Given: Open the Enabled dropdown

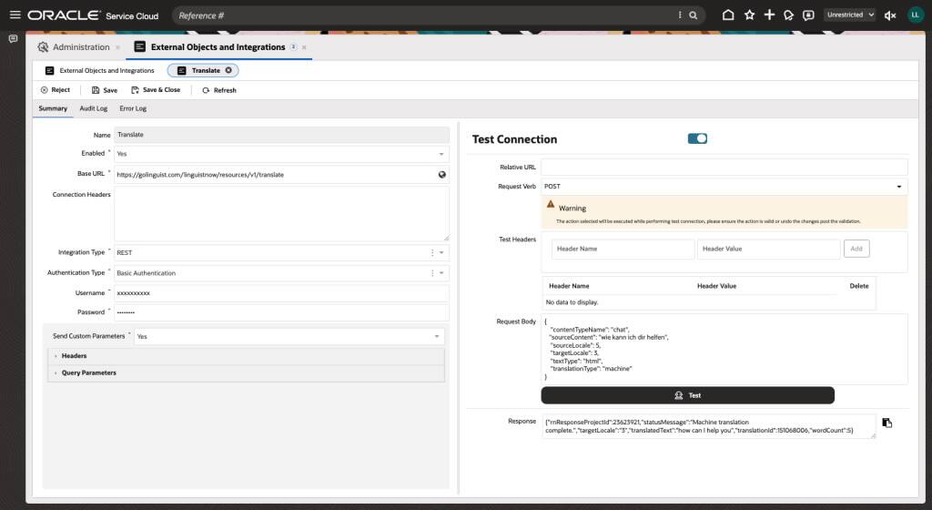Looking at the screenshot, I should click(281, 153).
